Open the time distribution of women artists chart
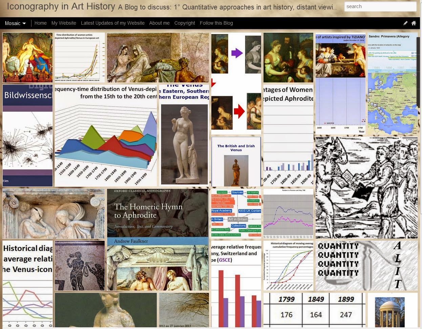This screenshot has width=422, height=329. coord(80,57)
